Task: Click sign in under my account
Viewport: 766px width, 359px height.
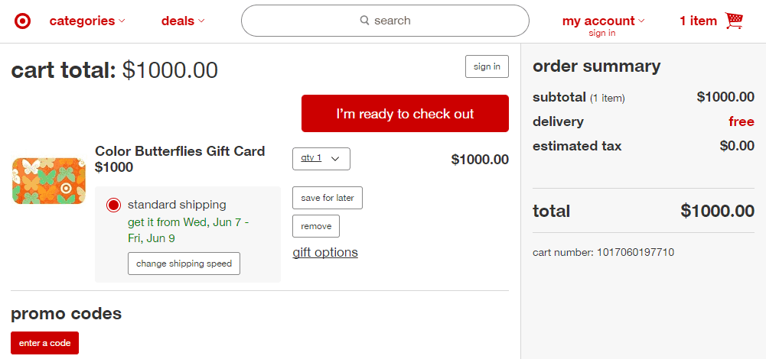Action: point(602,33)
